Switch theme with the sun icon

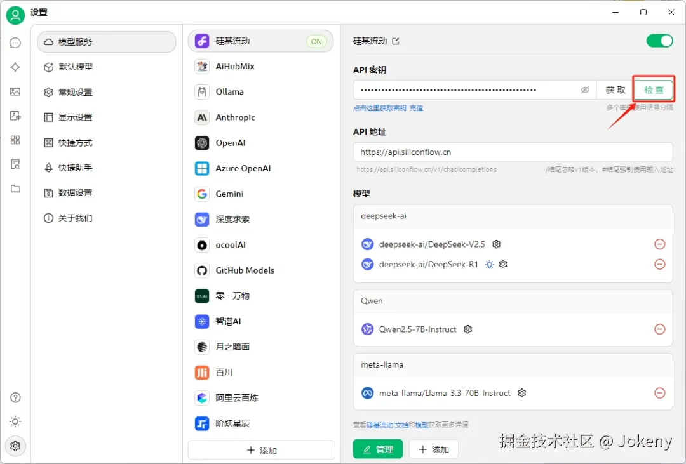(15, 421)
